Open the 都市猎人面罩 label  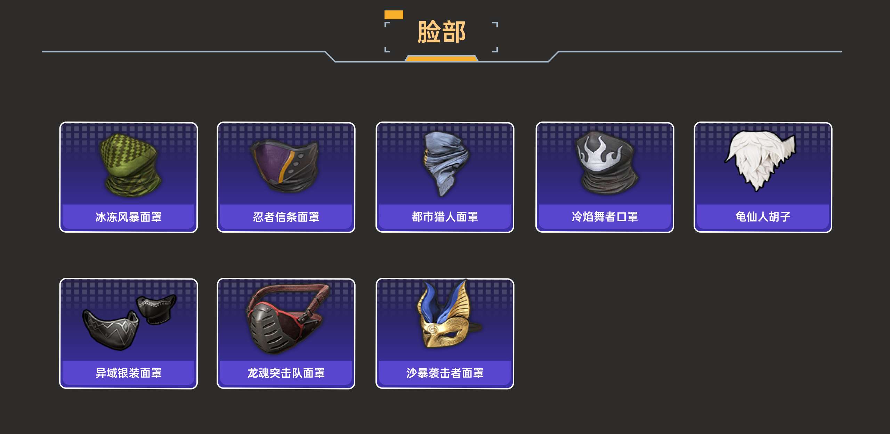tap(445, 217)
